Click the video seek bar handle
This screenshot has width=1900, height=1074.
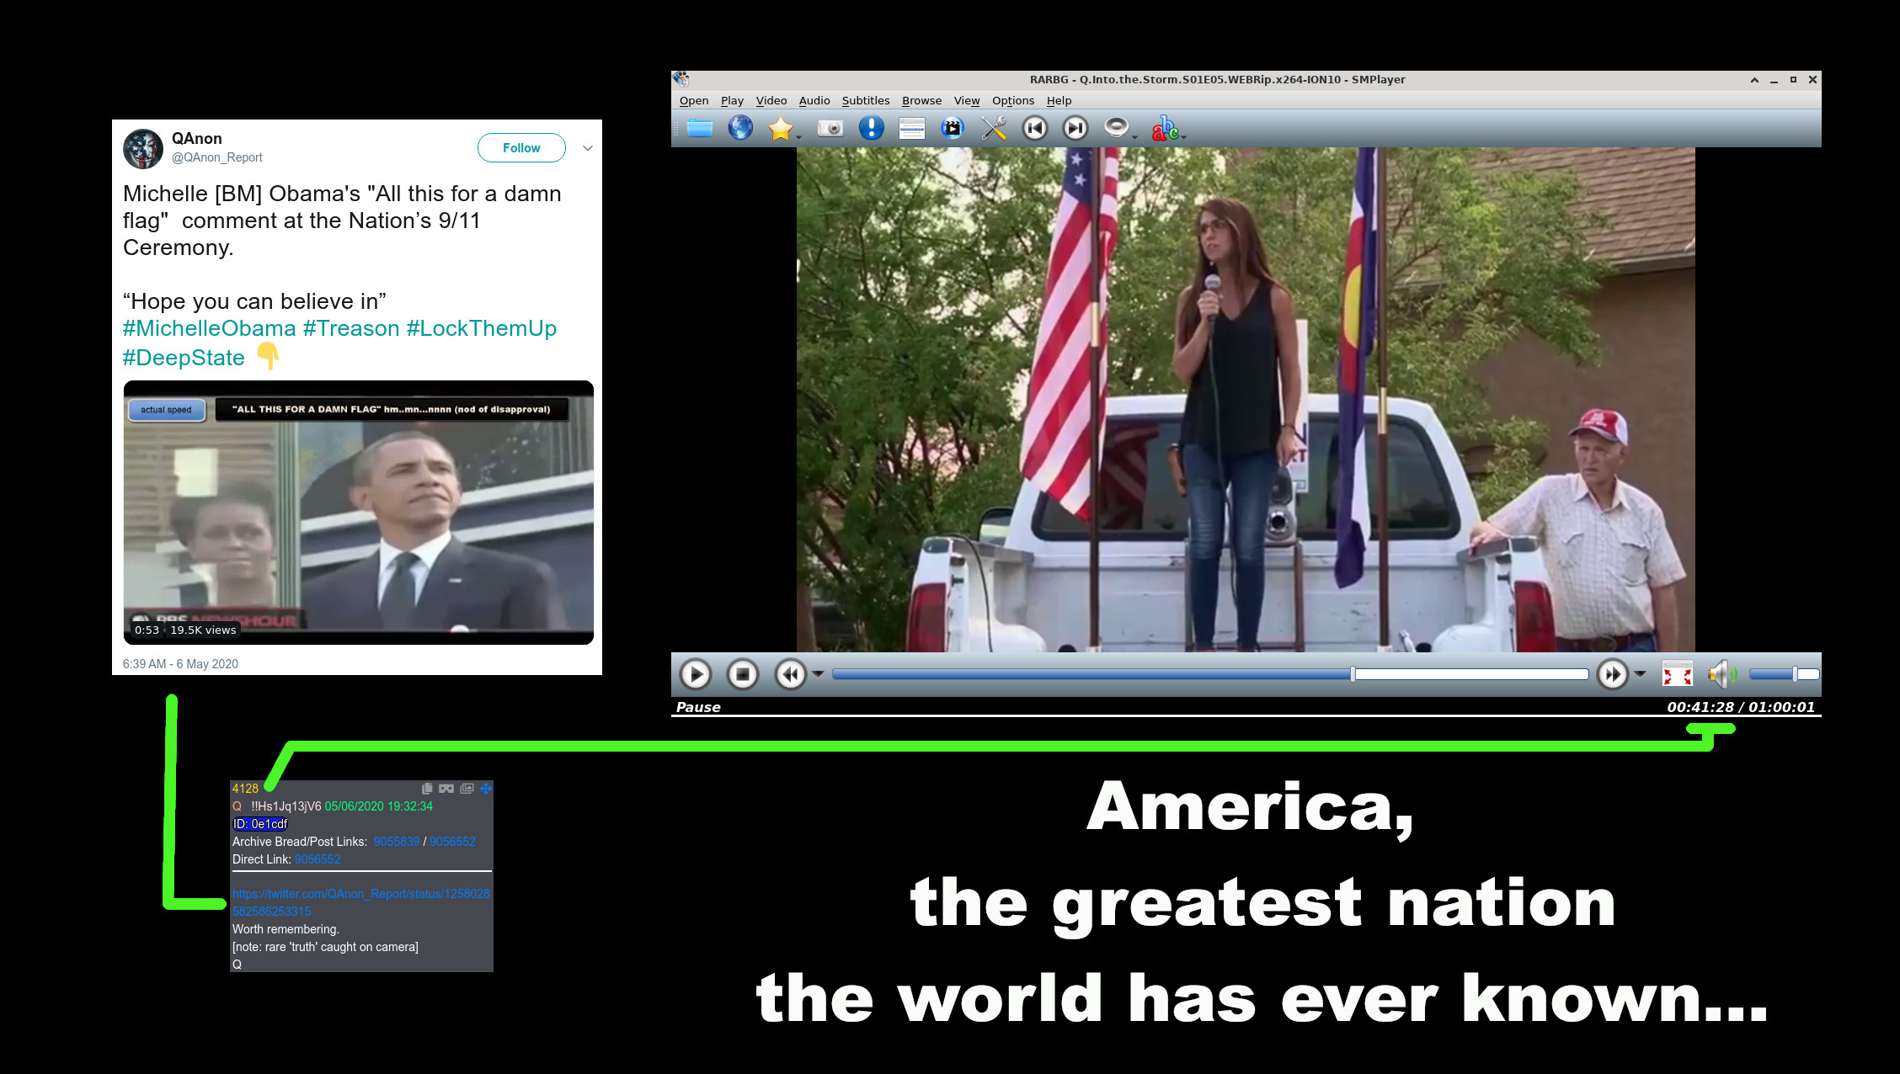1353,674
